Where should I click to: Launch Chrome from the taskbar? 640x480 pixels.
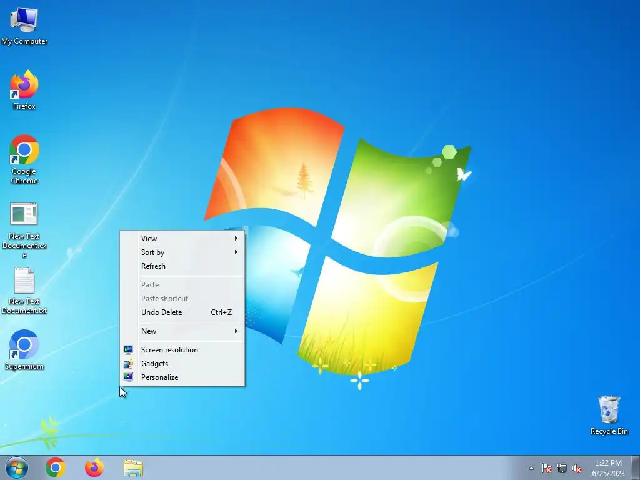(56, 467)
